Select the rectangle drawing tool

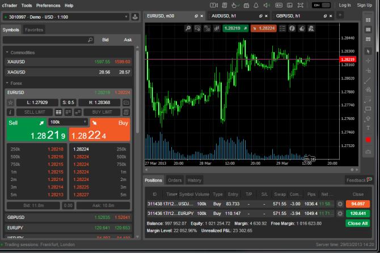(368, 109)
